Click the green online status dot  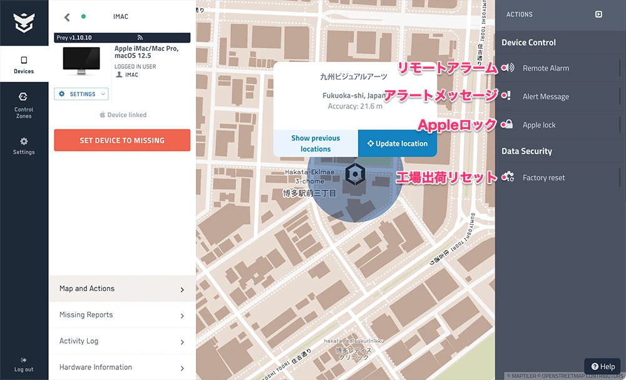coord(83,16)
